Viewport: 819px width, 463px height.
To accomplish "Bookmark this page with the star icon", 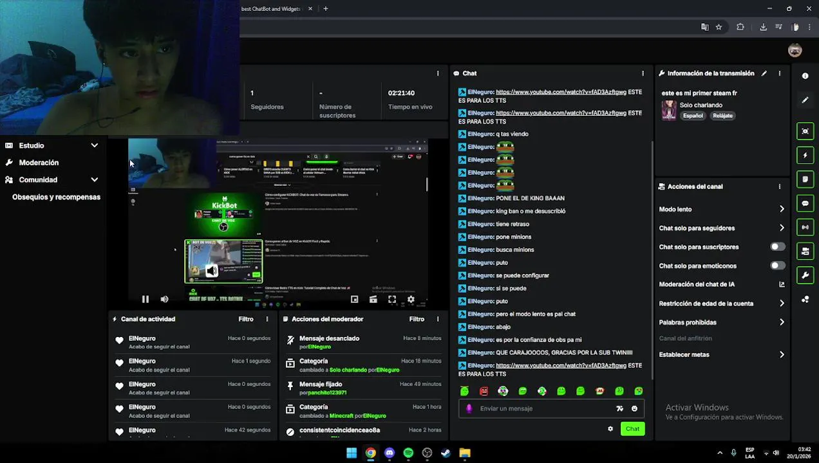I will point(719,27).
